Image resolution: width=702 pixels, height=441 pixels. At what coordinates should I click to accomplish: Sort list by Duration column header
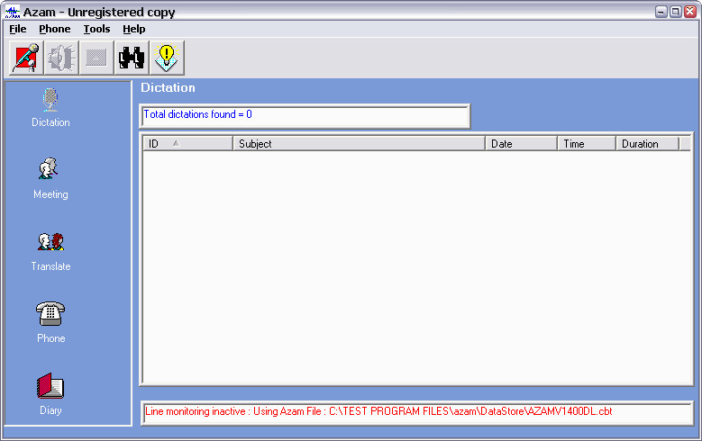pyautogui.click(x=648, y=144)
